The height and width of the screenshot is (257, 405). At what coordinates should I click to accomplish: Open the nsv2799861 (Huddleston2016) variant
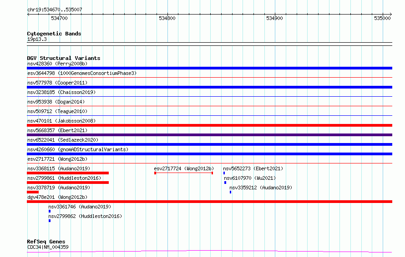pyautogui.click(x=64, y=178)
